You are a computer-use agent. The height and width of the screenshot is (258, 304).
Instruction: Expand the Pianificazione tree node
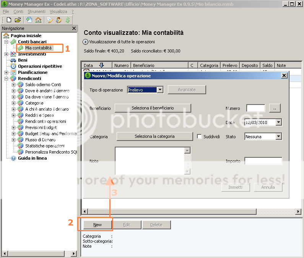[x=6, y=72]
